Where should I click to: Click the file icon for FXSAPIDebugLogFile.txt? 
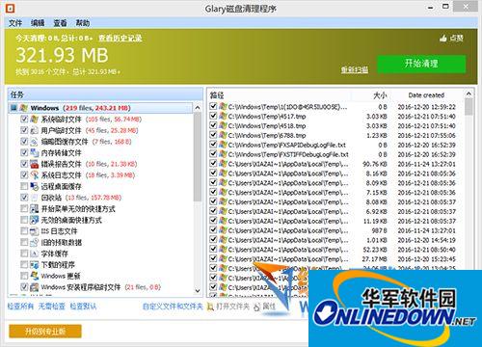click(223, 145)
